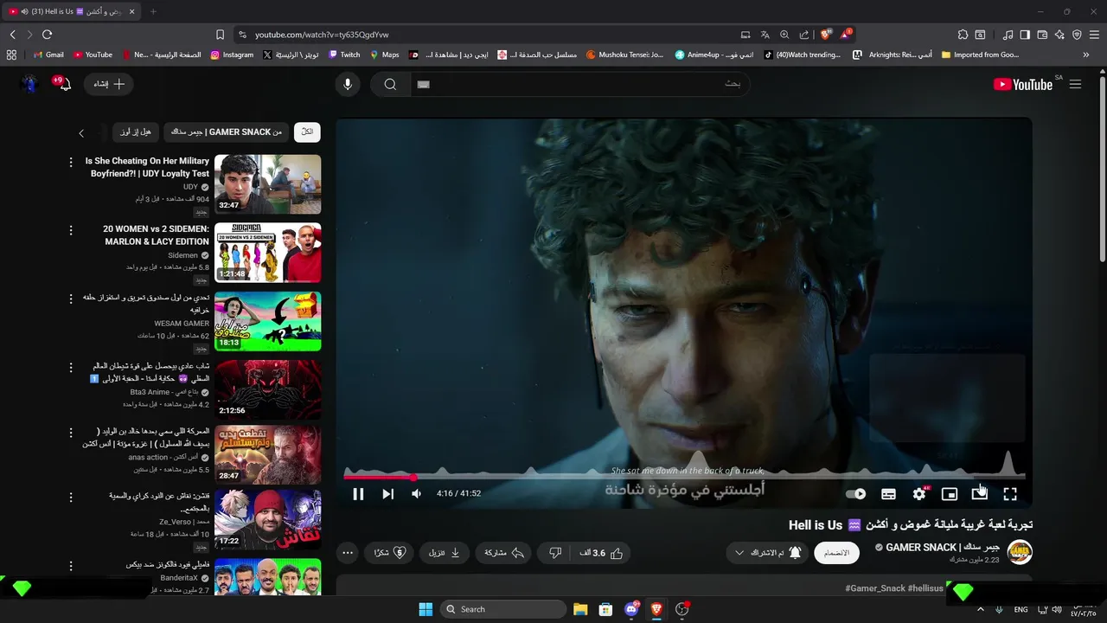Skip to the next video

tap(387, 494)
